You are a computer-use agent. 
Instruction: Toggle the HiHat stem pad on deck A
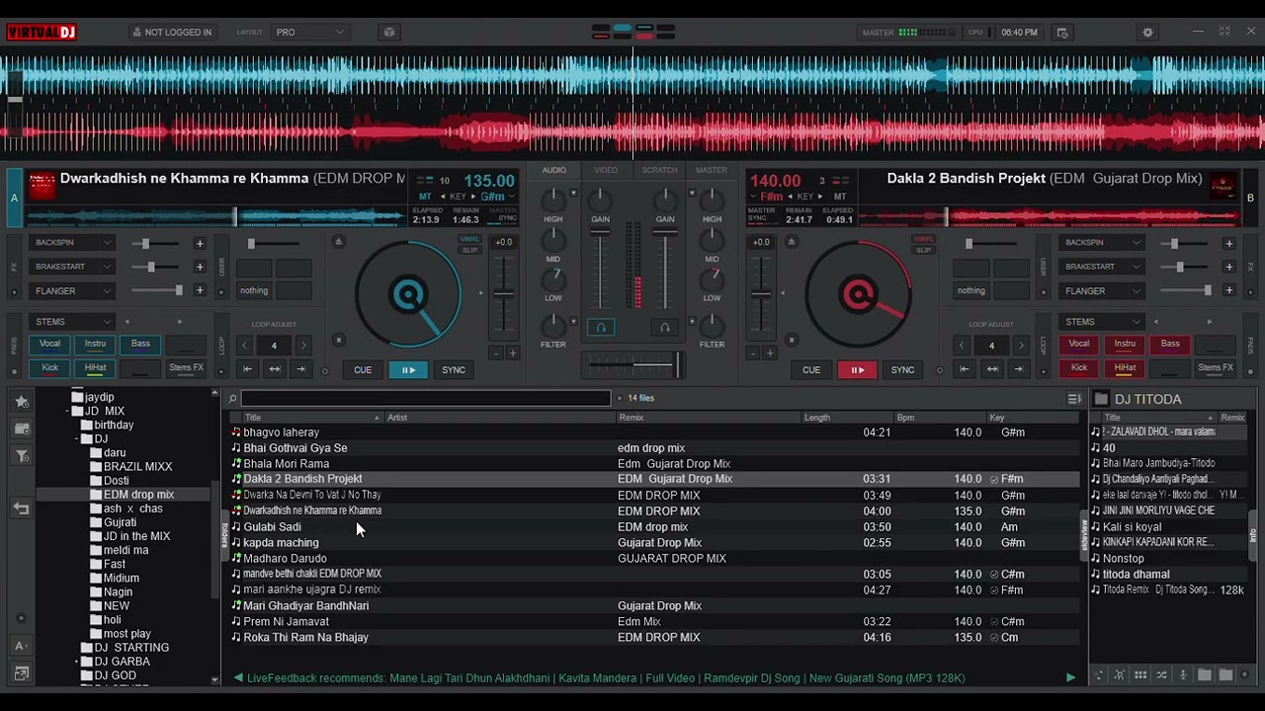pyautogui.click(x=95, y=367)
